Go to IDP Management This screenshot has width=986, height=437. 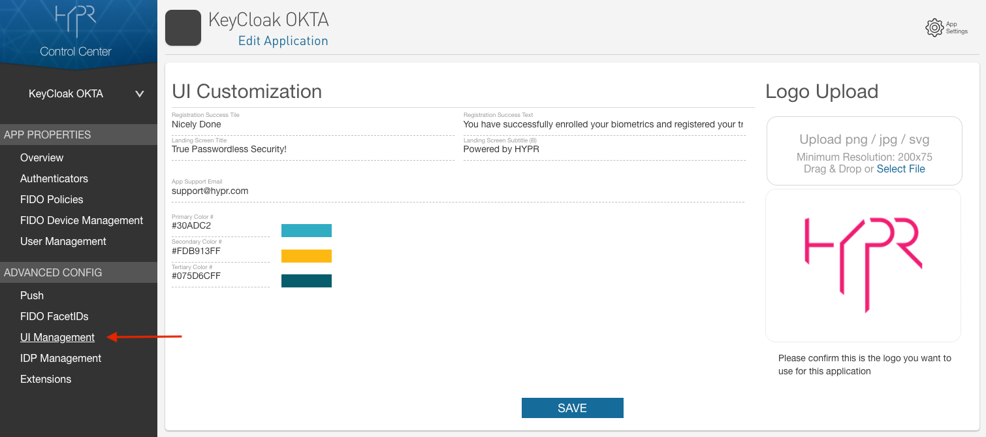click(x=61, y=358)
